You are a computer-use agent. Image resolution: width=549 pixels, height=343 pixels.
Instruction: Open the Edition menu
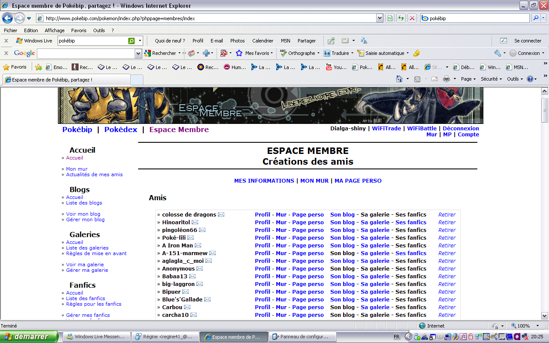(x=31, y=30)
